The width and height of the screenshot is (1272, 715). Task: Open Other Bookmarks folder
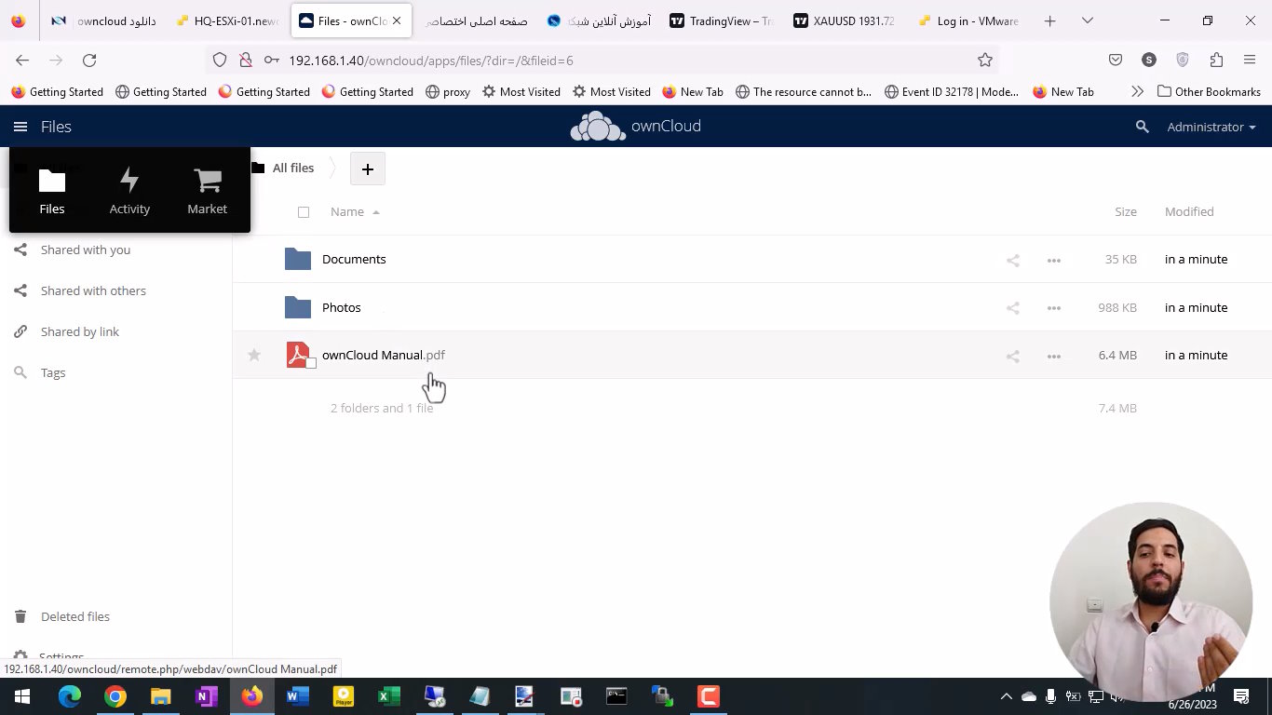pos(1209,92)
